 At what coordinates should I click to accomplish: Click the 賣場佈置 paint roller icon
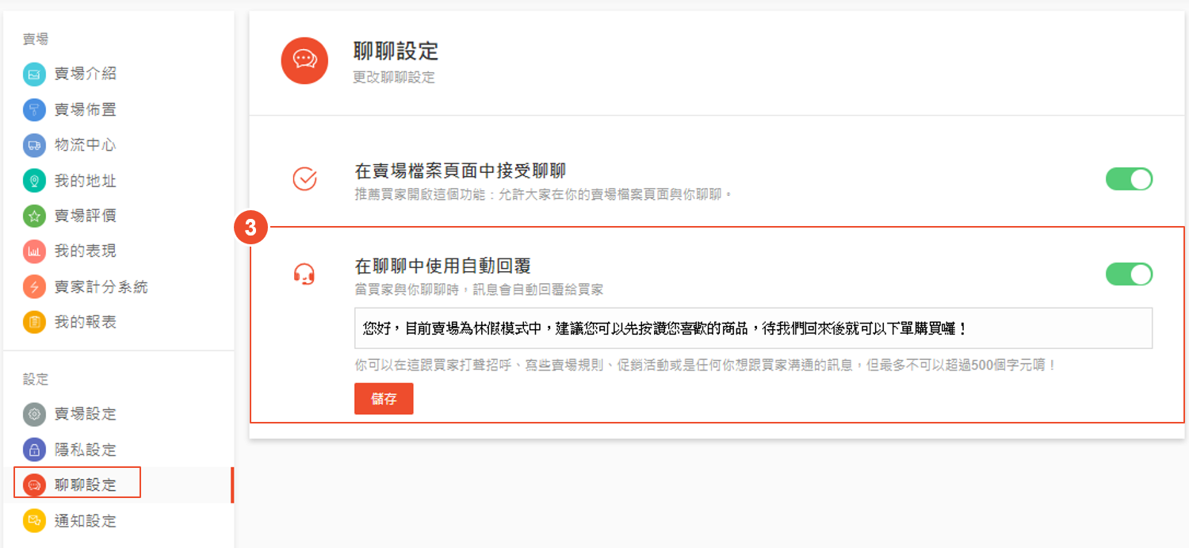coord(35,109)
